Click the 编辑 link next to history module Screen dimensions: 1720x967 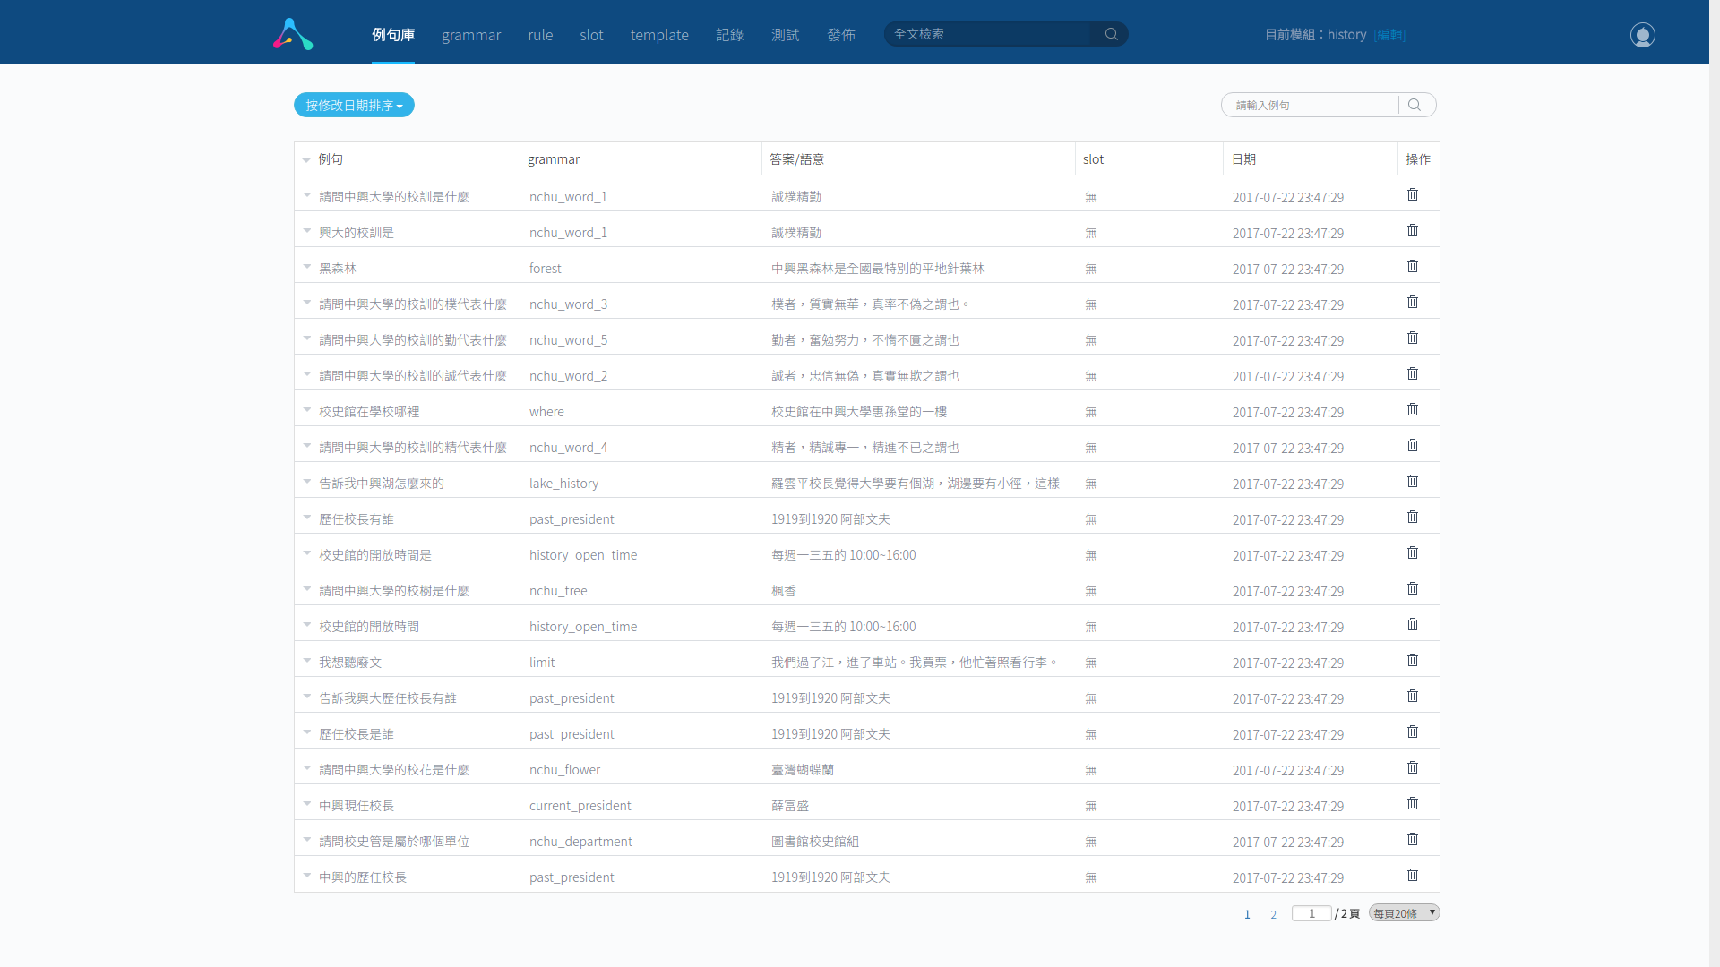[x=1389, y=35]
